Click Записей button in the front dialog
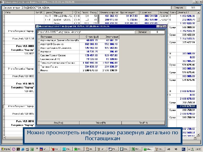This screenshot has height=152, width=203. tap(142, 32)
